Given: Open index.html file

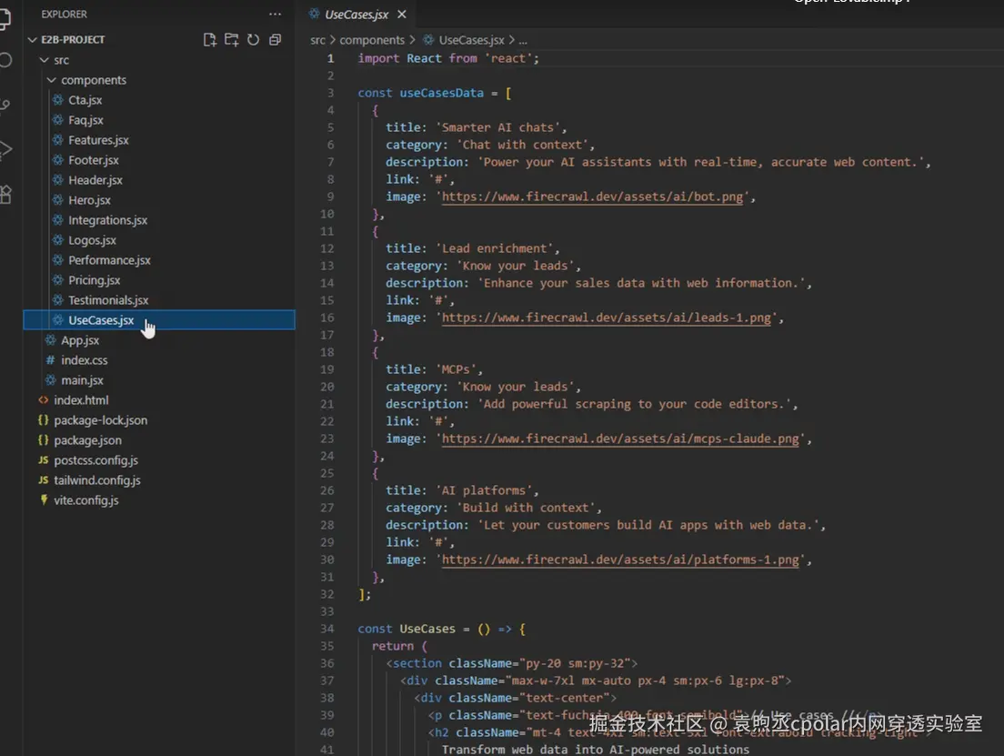Looking at the screenshot, I should click(81, 399).
